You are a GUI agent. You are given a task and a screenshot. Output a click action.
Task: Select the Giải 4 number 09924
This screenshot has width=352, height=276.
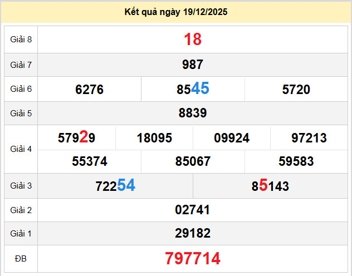232,138
